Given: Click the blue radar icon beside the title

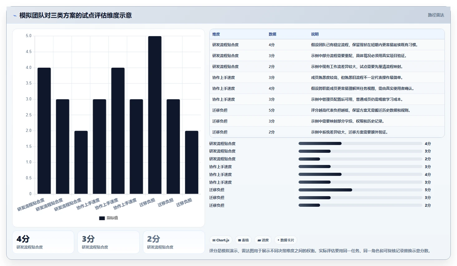Looking at the screenshot, I should click(x=15, y=16).
